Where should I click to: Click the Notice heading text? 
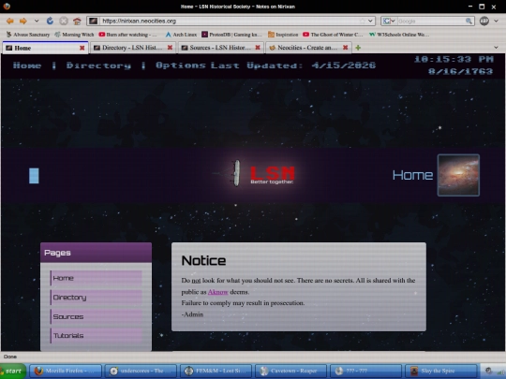click(203, 261)
